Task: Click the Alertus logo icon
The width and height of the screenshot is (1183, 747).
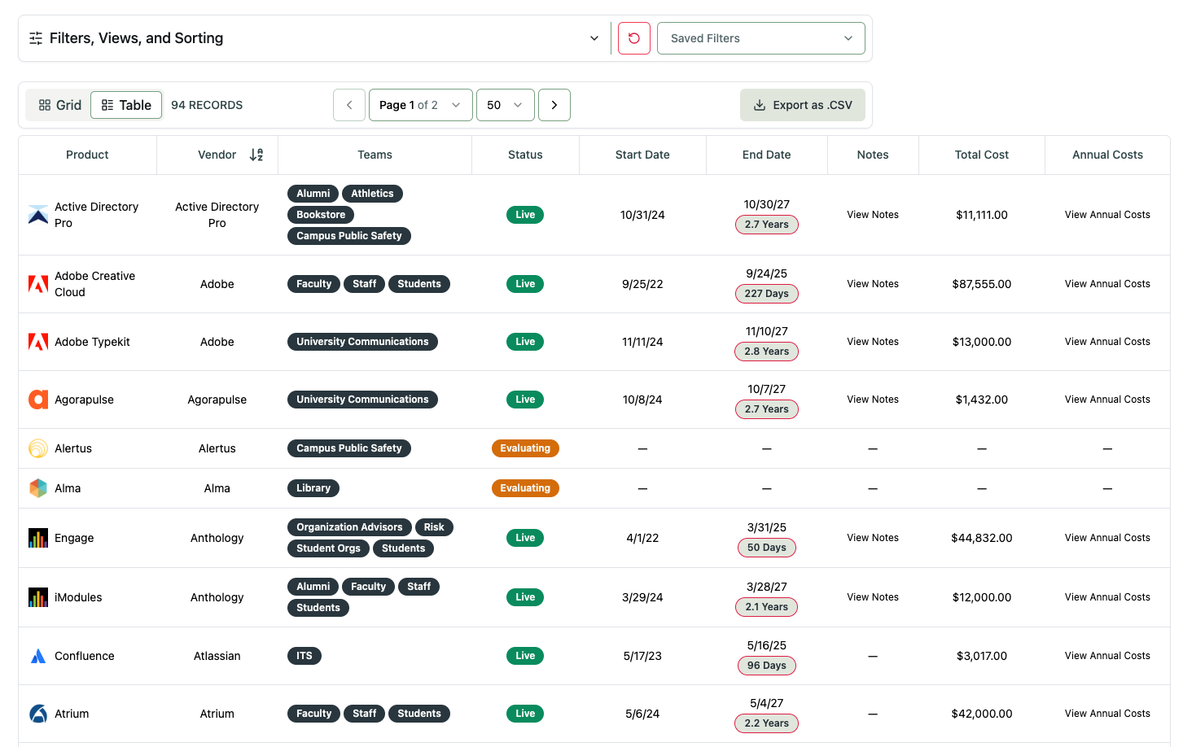Action: (37, 448)
